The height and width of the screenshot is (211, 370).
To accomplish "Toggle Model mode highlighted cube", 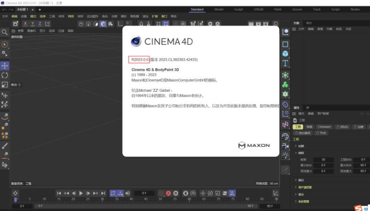I will pyautogui.click(x=103, y=24).
